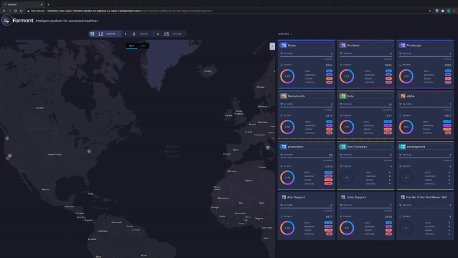The width and height of the screenshot is (458, 258).
Task: Switch to the Map view tab
Action: [x=131, y=45]
